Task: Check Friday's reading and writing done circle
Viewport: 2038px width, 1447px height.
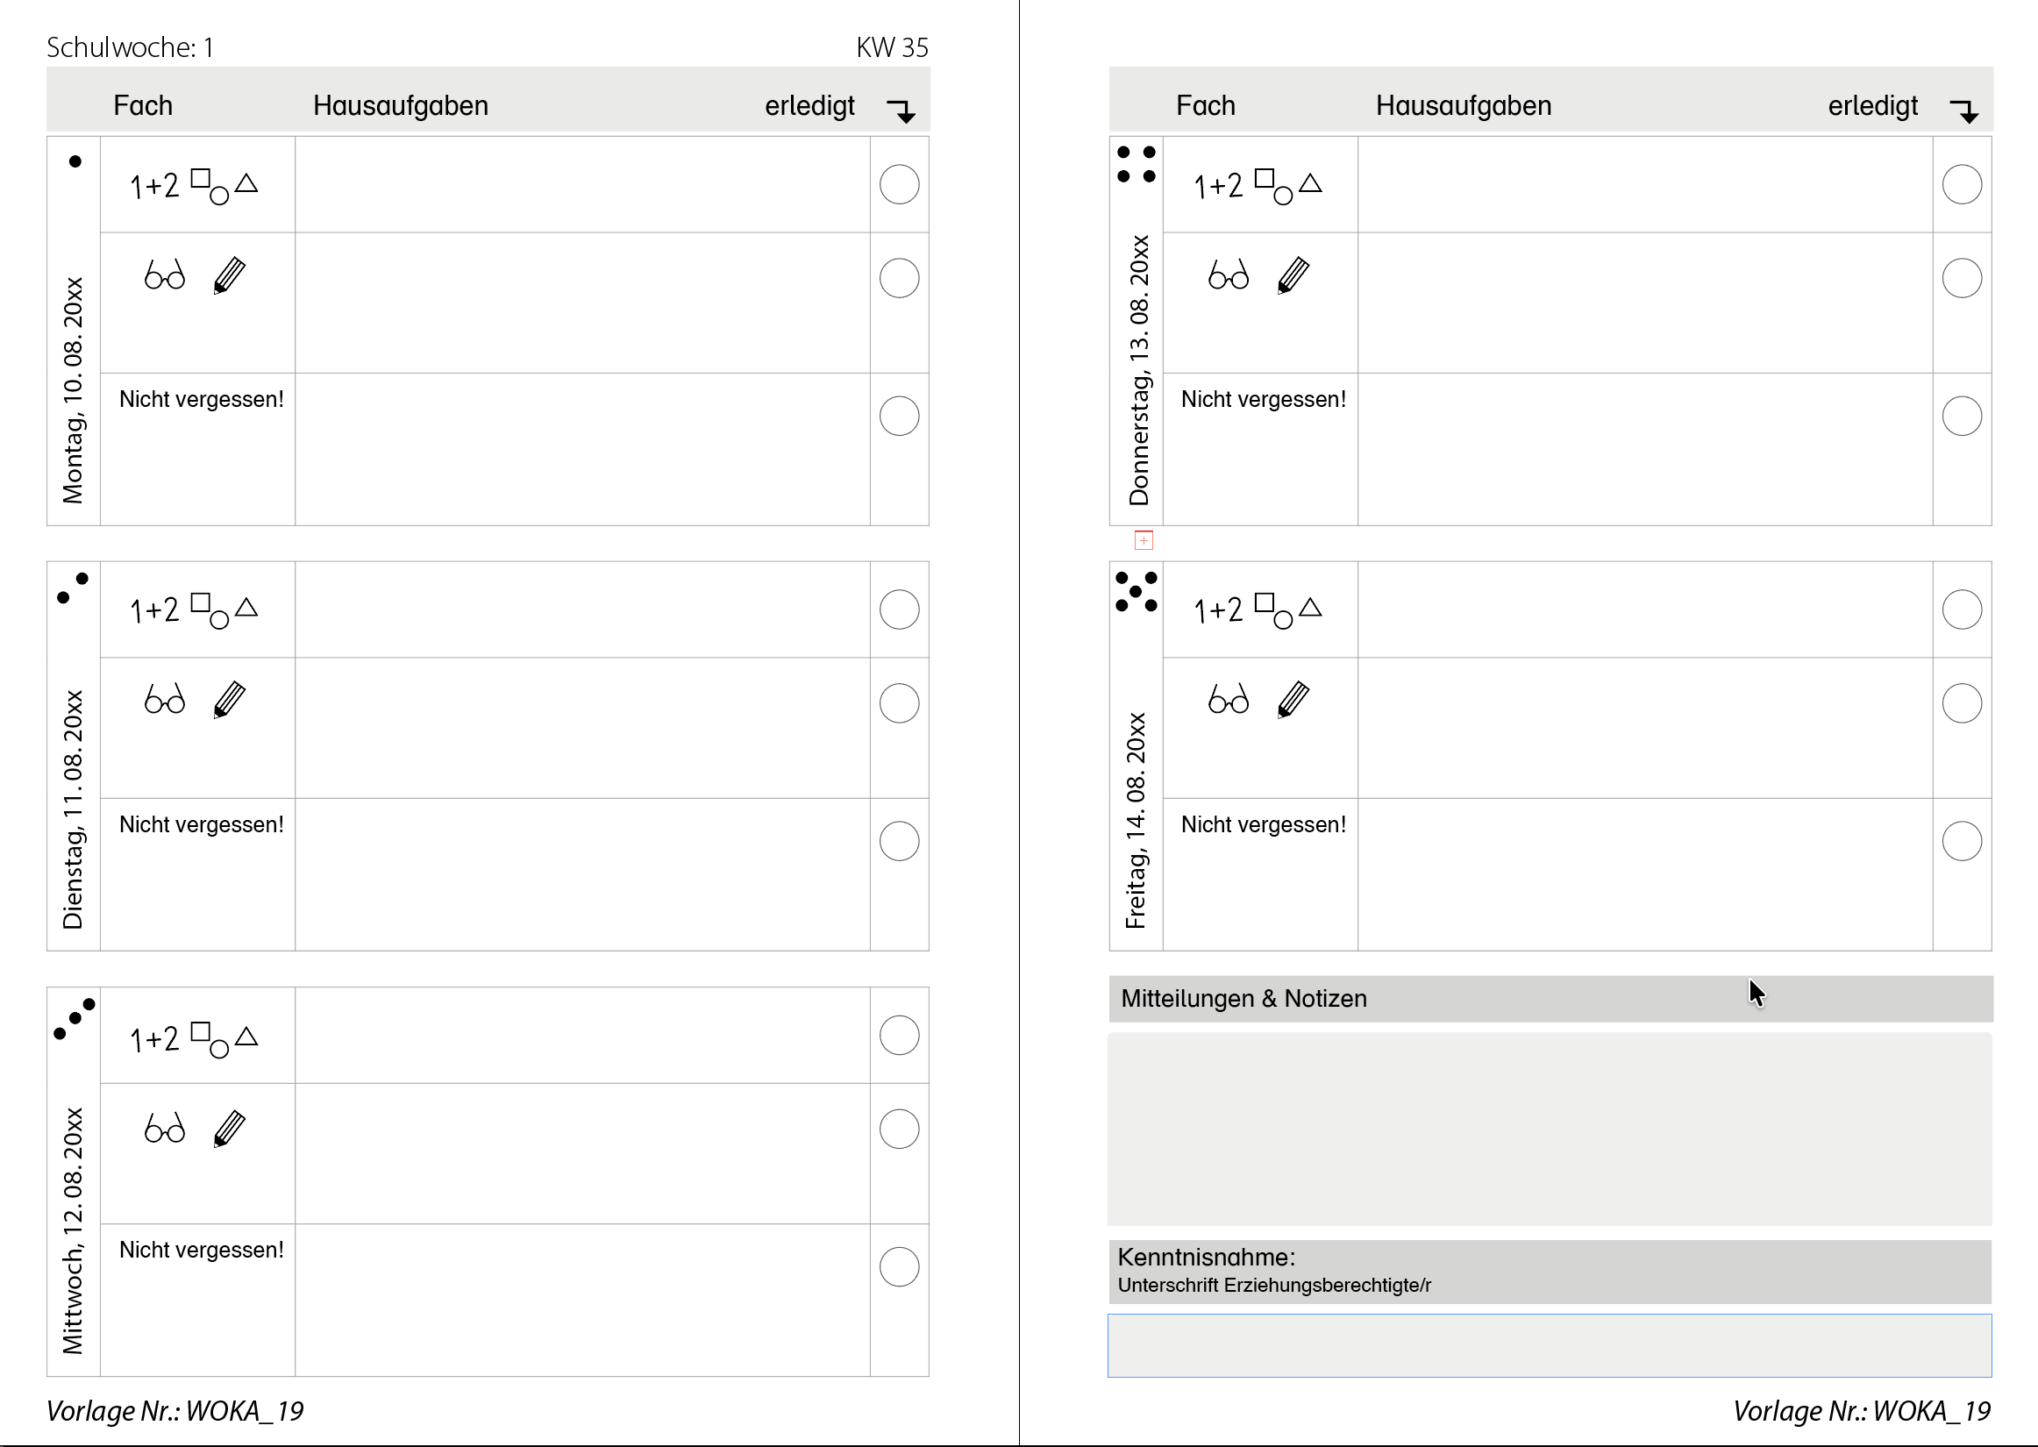Action: [1962, 703]
